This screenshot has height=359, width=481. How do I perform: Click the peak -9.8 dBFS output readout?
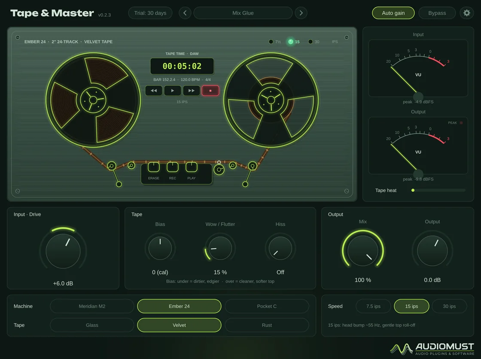418,179
